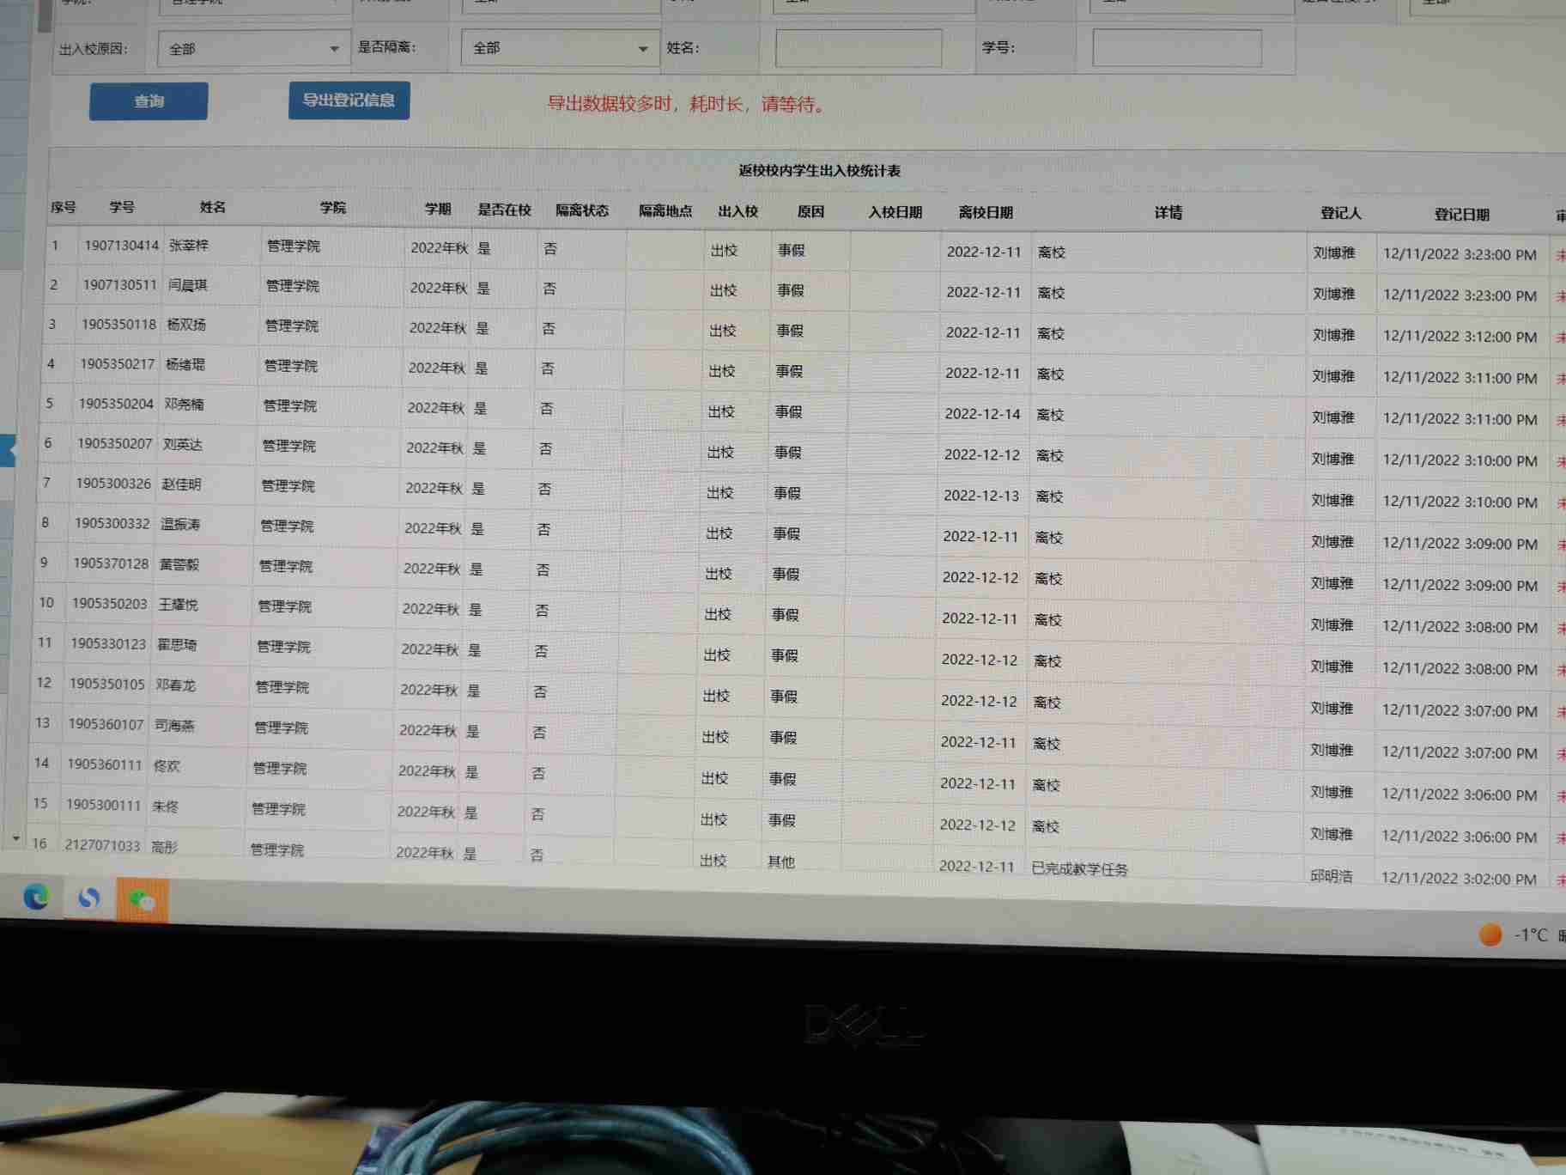1566x1175 pixels.
Task: Click the orange weather icon in taskbar
Action: [x=1490, y=935]
